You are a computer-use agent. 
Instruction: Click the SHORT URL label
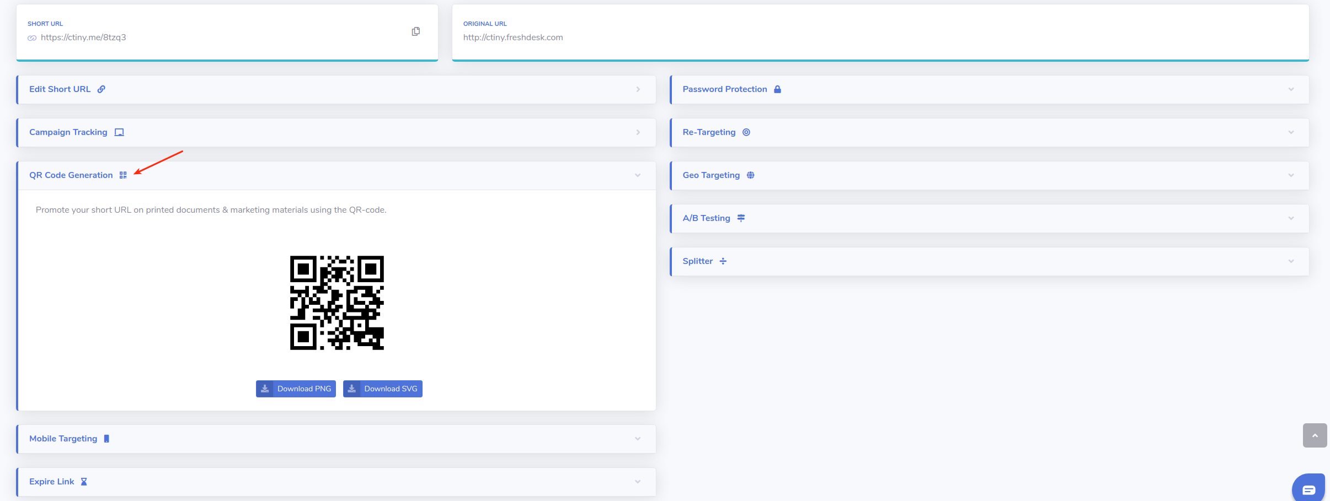[45, 24]
